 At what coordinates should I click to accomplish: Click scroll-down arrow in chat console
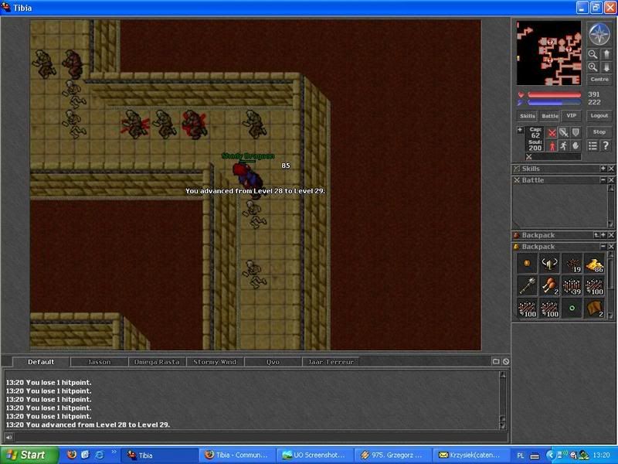[x=503, y=426]
